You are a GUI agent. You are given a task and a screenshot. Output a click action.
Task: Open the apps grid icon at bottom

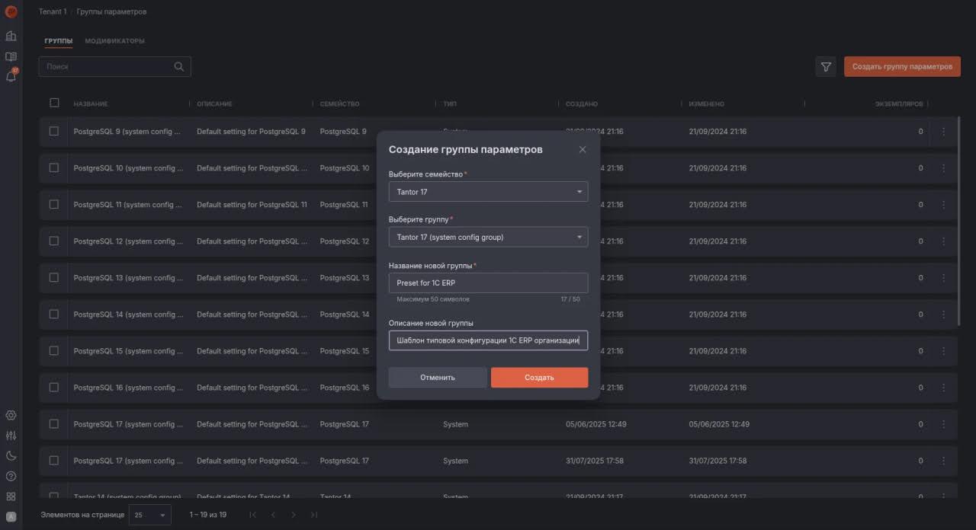pyautogui.click(x=11, y=495)
